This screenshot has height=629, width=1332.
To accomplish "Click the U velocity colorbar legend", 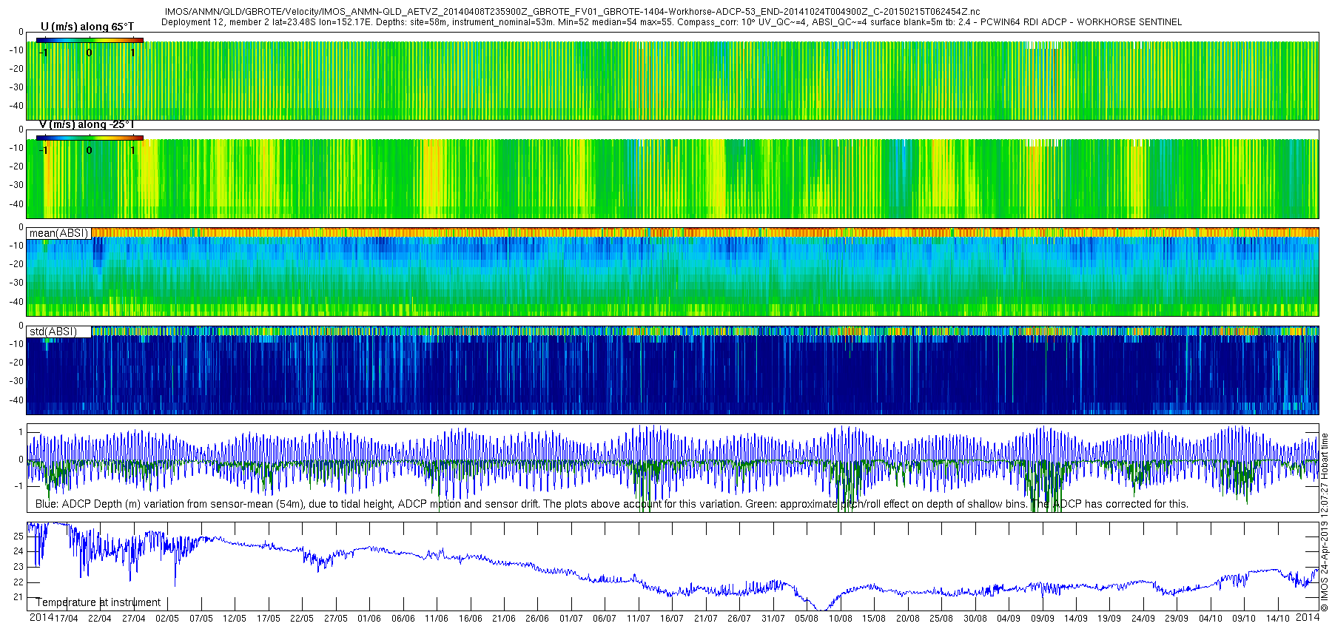I will (x=90, y=41).
